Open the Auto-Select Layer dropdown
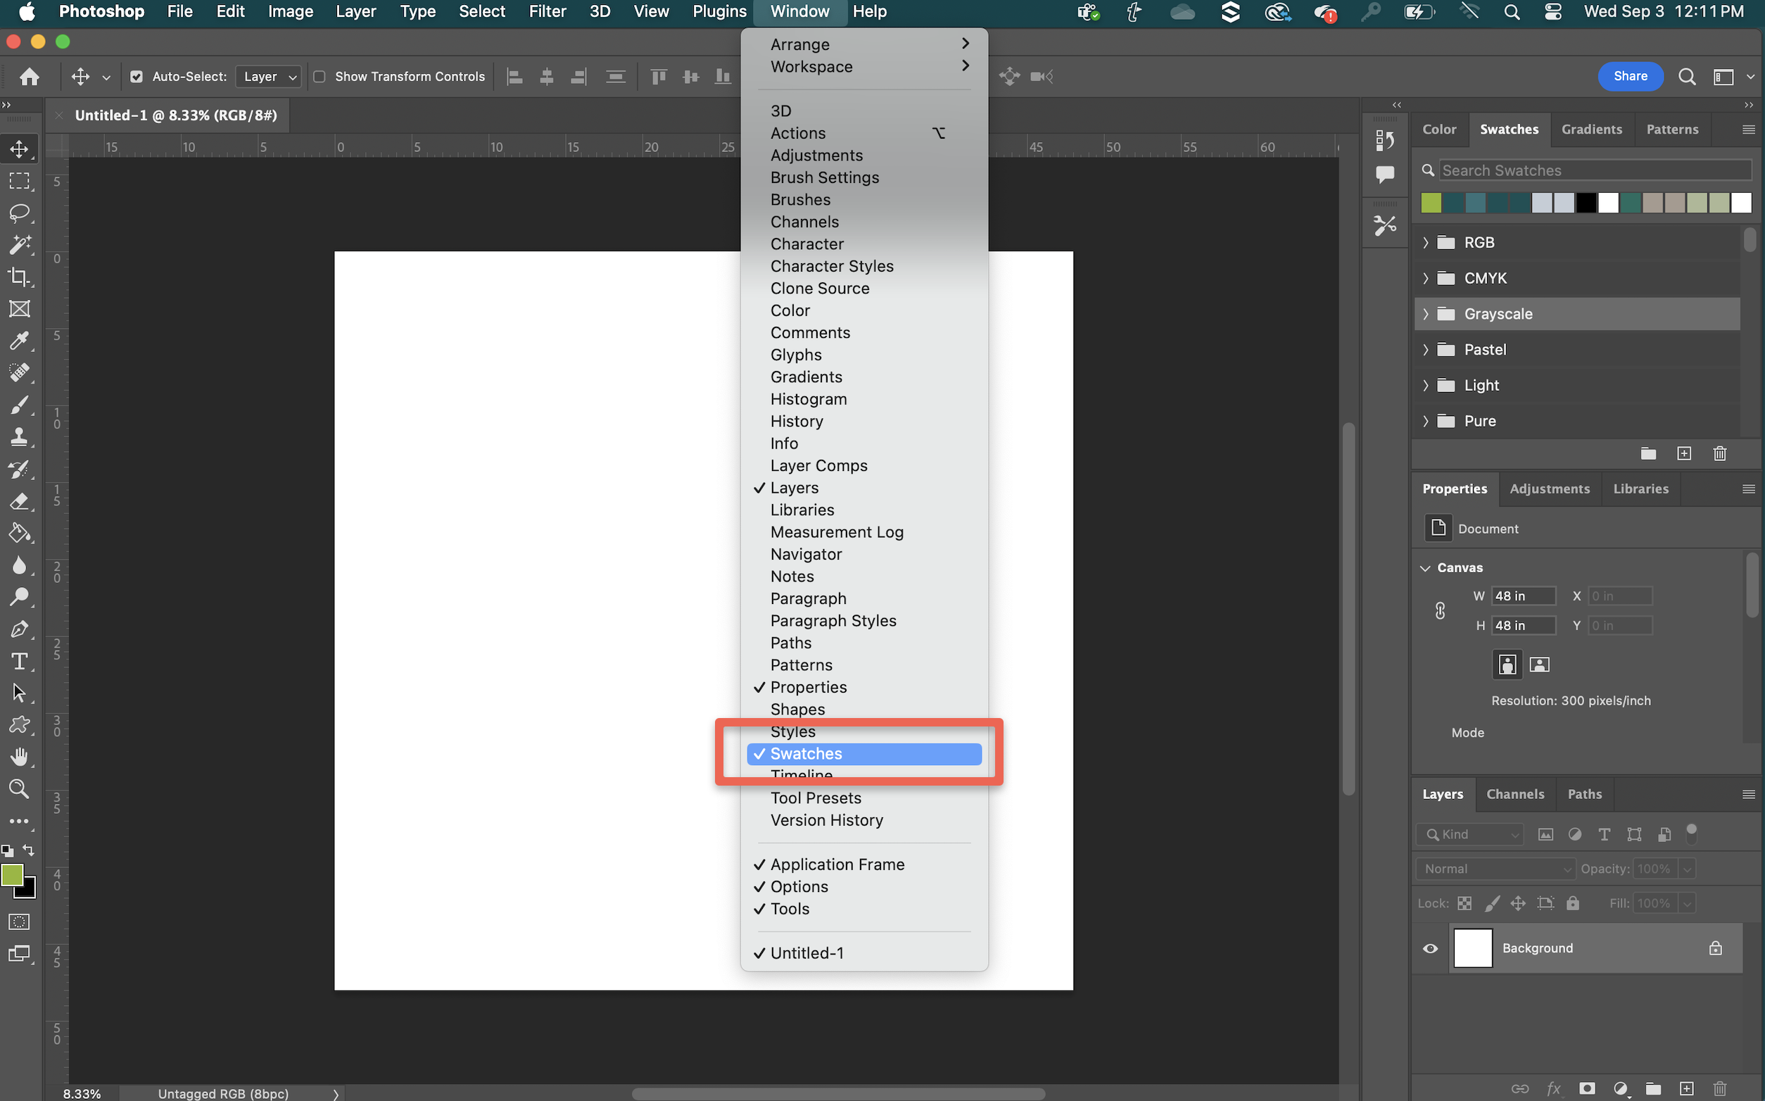Image resolution: width=1765 pixels, height=1101 pixels. click(269, 77)
